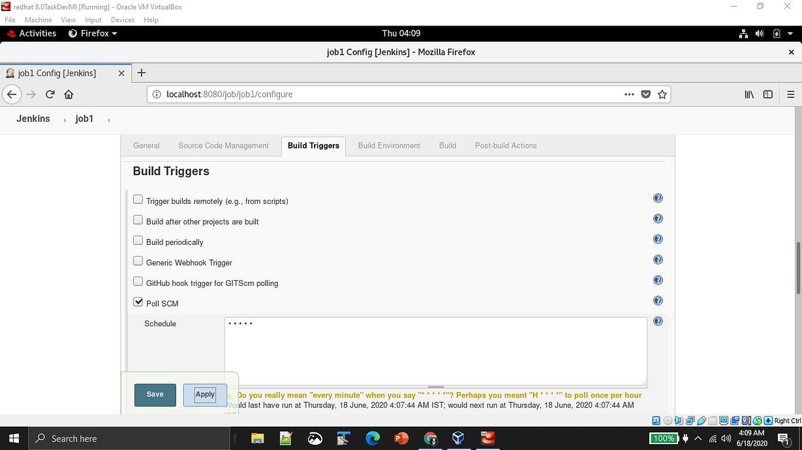Show site information icon in address bar
The image size is (802, 450).
157,94
